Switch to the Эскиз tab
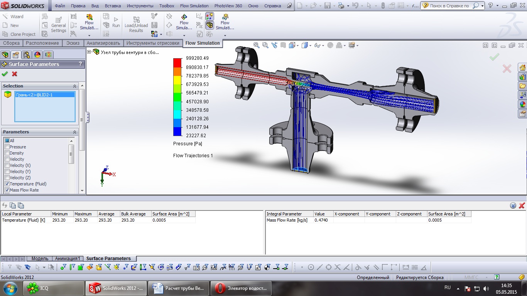Viewport: 527px width, 296px height. 73,43
